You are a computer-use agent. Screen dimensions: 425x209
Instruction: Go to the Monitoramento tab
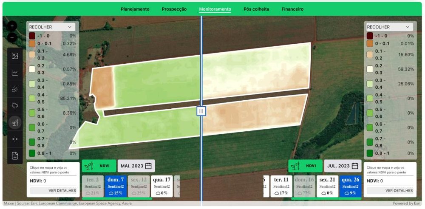tap(215, 9)
